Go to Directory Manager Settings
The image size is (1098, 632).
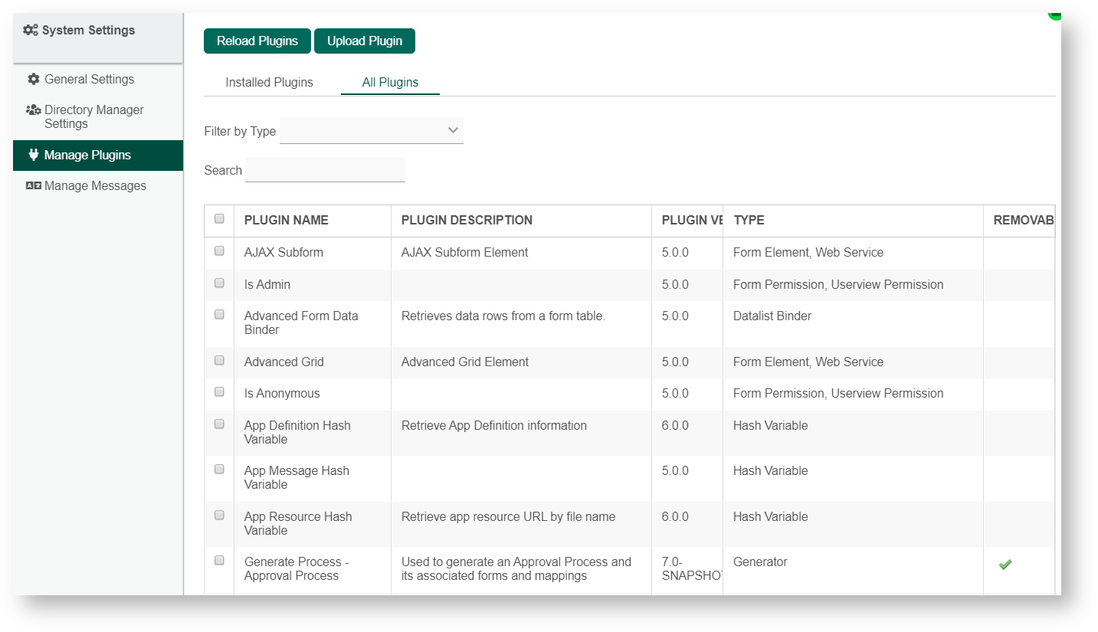[x=93, y=116]
